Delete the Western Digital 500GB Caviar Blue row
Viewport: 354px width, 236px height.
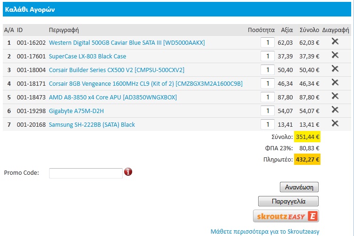click(x=335, y=41)
